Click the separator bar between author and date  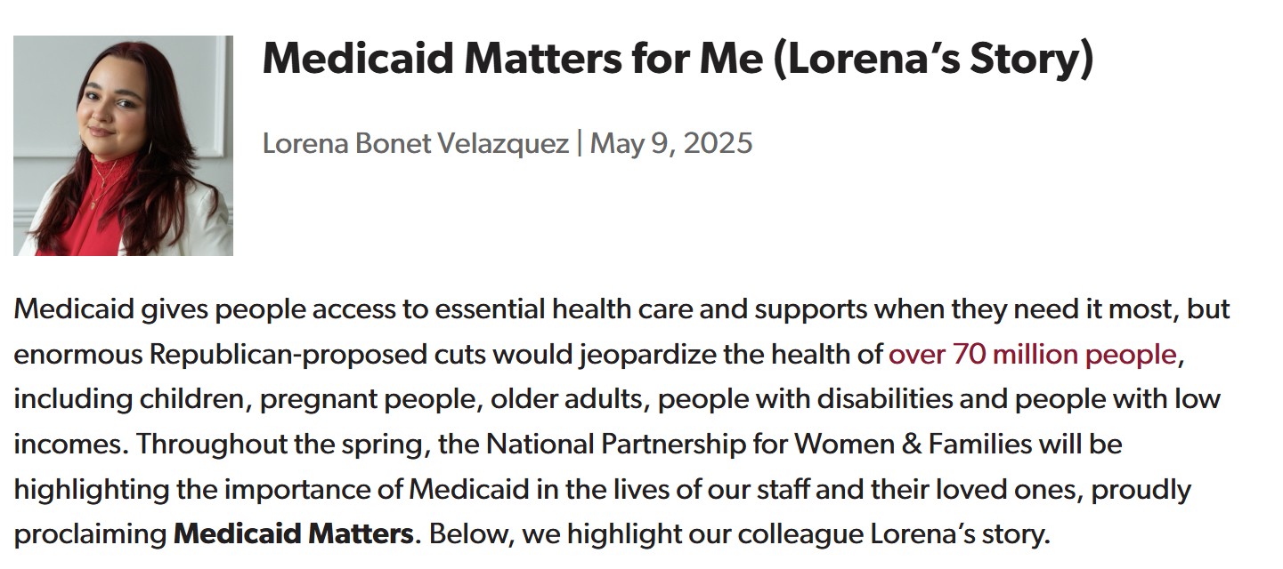(579, 143)
